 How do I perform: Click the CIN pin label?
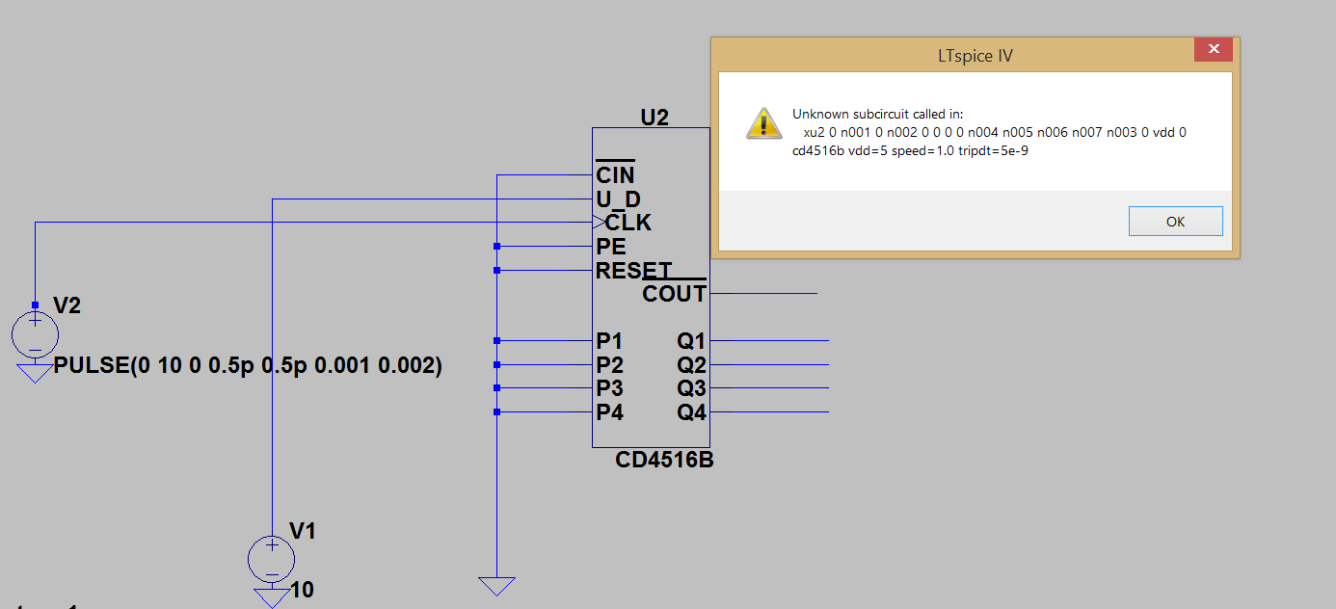(x=615, y=174)
